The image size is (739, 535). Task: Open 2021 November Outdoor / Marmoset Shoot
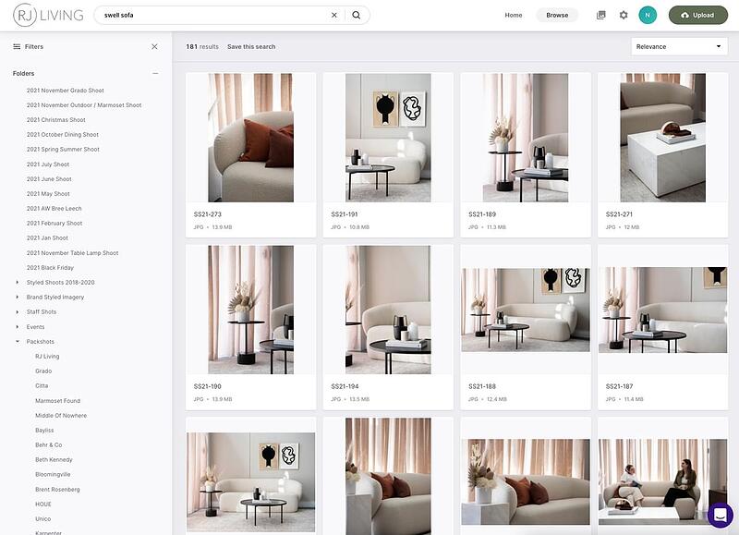[x=84, y=105]
